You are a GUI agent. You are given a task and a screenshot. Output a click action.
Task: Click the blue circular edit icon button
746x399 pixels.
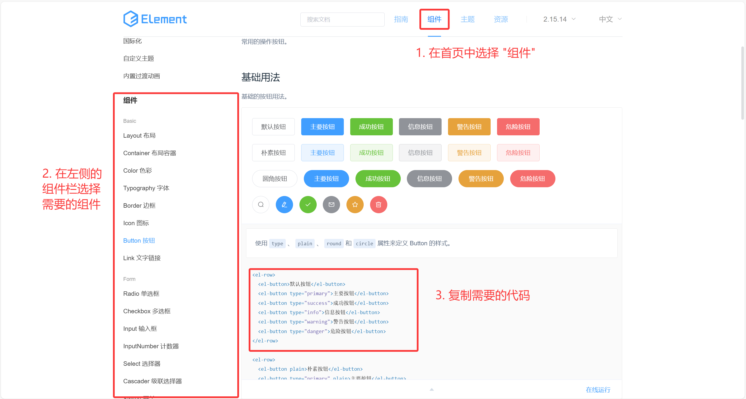(x=284, y=204)
